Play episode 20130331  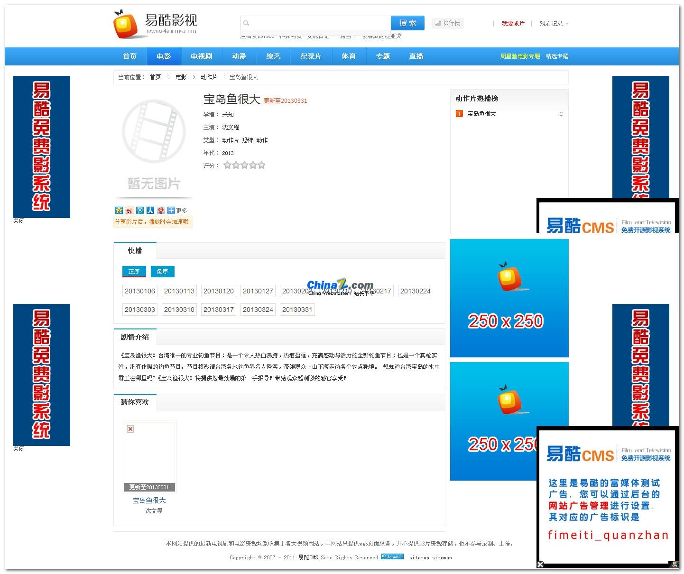(297, 310)
